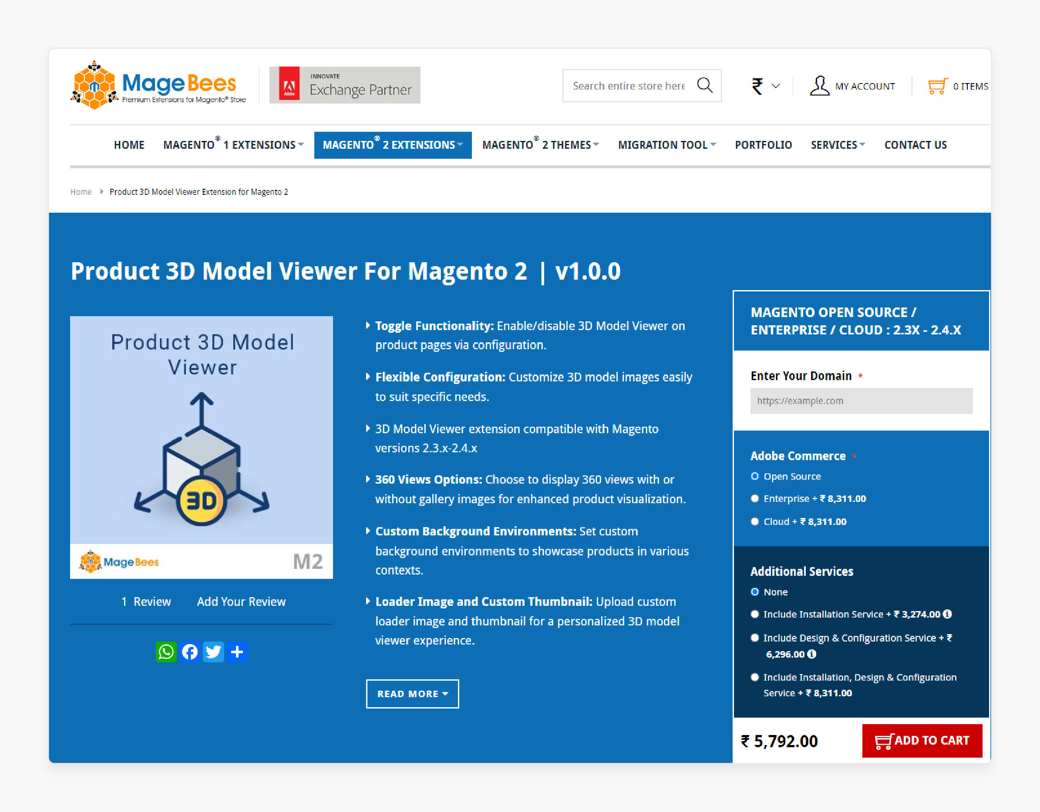Expand the Read More button

[x=412, y=694]
